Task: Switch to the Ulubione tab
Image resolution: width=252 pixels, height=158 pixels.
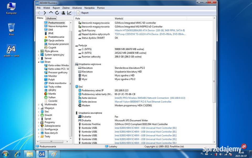Action: tap(51, 18)
